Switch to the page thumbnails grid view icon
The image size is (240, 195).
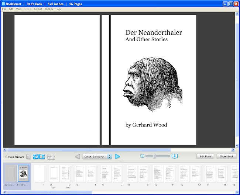tap(51, 157)
